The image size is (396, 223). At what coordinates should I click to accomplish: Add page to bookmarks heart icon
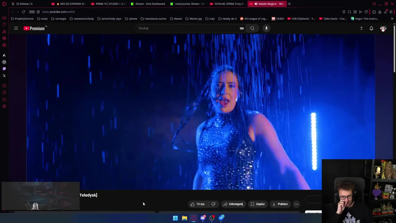point(366,12)
